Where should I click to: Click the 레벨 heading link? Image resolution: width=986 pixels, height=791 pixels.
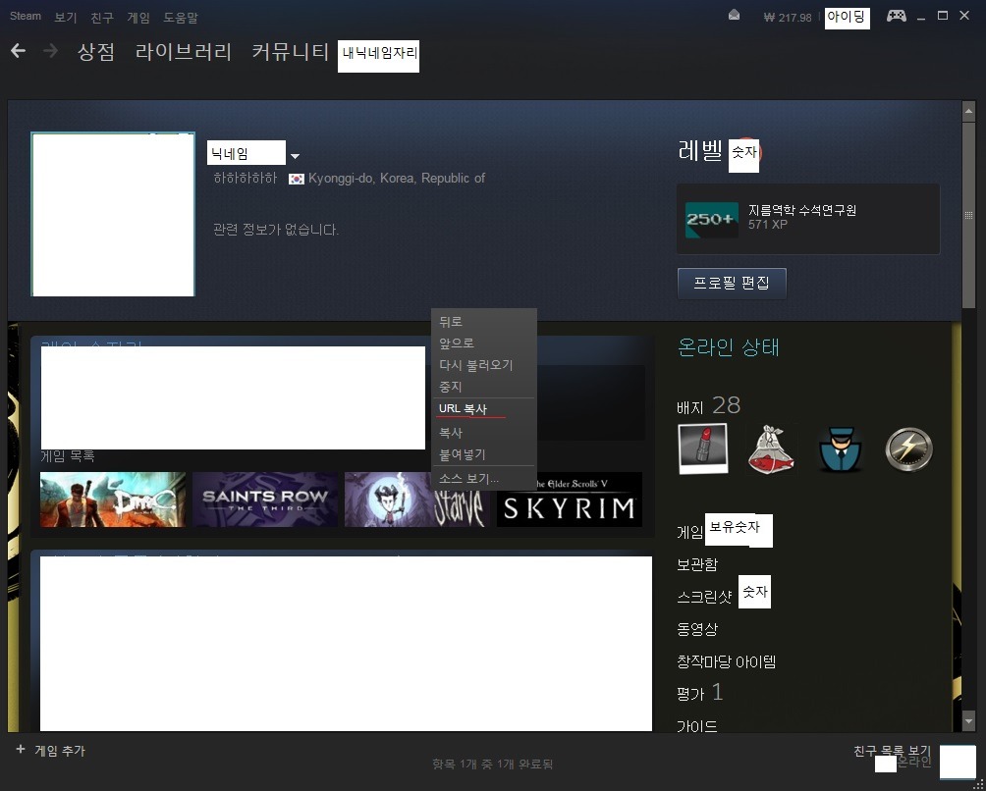click(700, 151)
